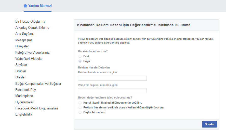
Task: Click the Yardım Merkezi home icon
Action: click(x=25, y=6)
